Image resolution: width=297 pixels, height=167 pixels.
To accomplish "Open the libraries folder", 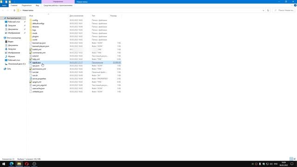I will click(36, 27).
